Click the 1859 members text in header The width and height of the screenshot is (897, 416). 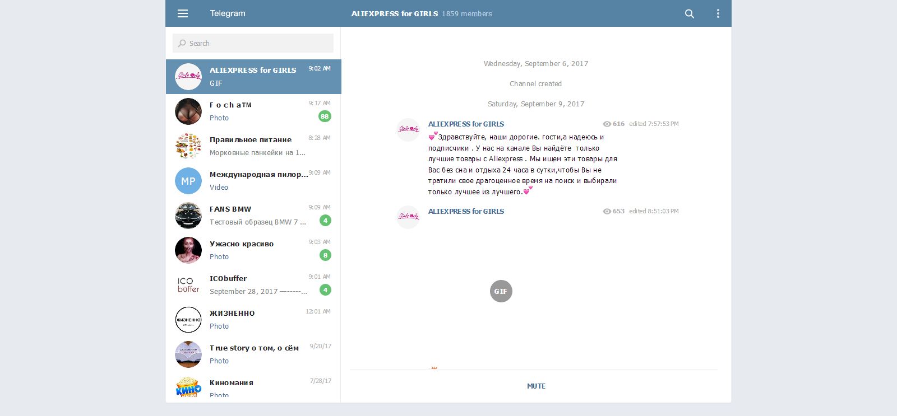pyautogui.click(x=467, y=13)
